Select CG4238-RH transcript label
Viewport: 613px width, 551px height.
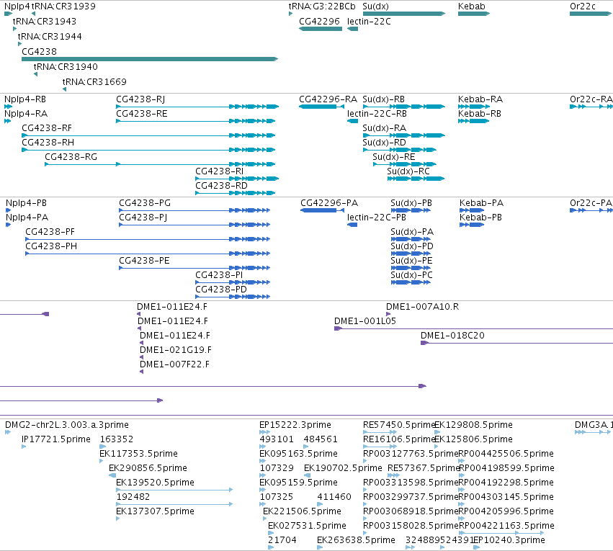pos(48,143)
